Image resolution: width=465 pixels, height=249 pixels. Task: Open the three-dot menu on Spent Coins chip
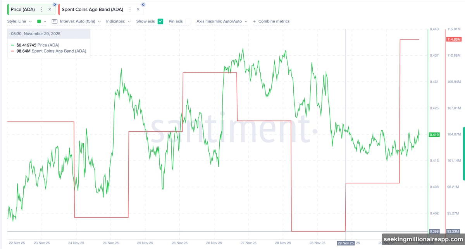(130, 9)
